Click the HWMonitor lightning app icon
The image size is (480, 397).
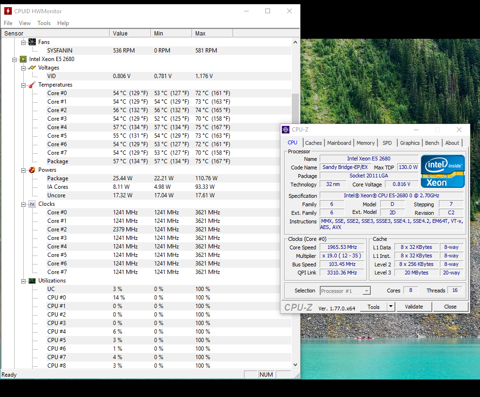(x=8, y=11)
